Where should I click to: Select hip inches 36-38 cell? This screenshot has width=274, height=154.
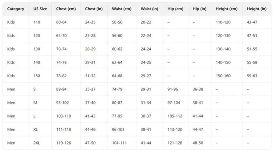tap(198, 89)
